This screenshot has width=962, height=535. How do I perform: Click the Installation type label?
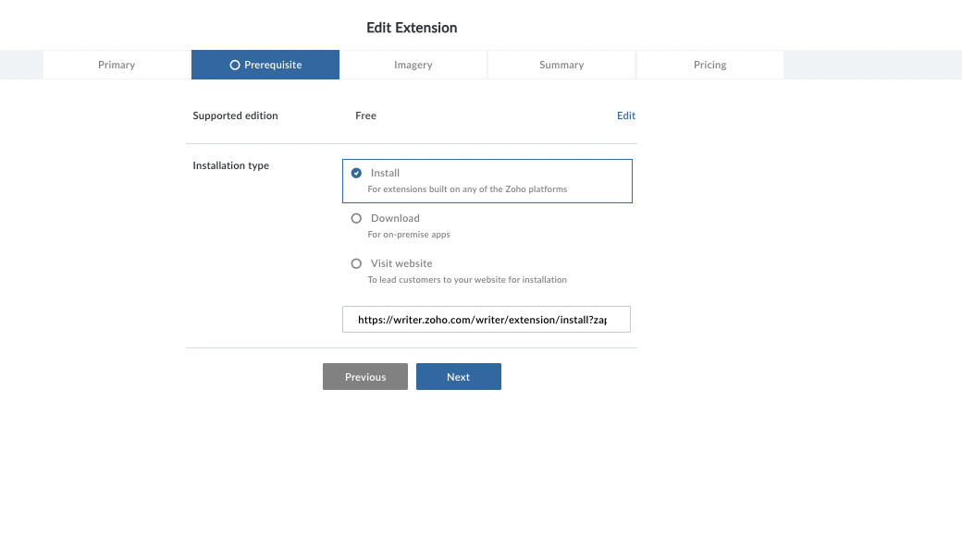(230, 165)
